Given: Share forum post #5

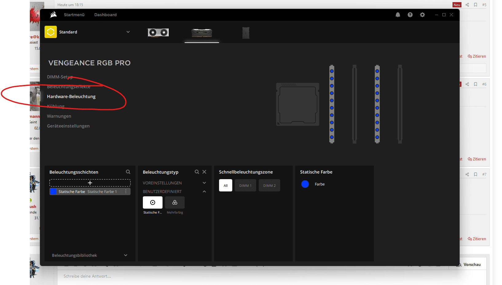Looking at the screenshot, I should pyautogui.click(x=467, y=5).
